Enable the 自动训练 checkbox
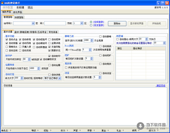The image size is (170, 133). click(49, 75)
